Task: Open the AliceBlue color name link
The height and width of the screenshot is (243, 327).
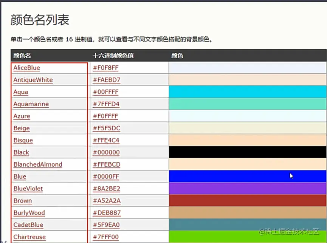Action: pos(27,68)
